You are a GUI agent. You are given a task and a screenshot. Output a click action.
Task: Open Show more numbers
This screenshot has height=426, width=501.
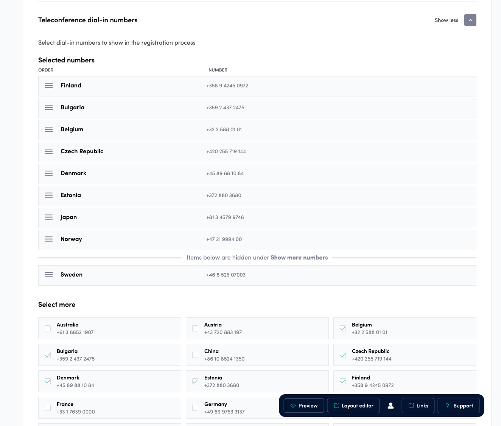tap(299, 257)
